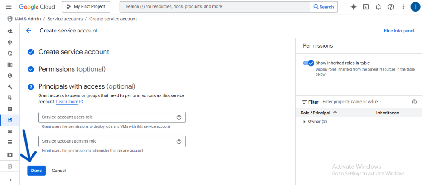Click the back arrow beside Create service account
422x185 pixels.
(28, 31)
